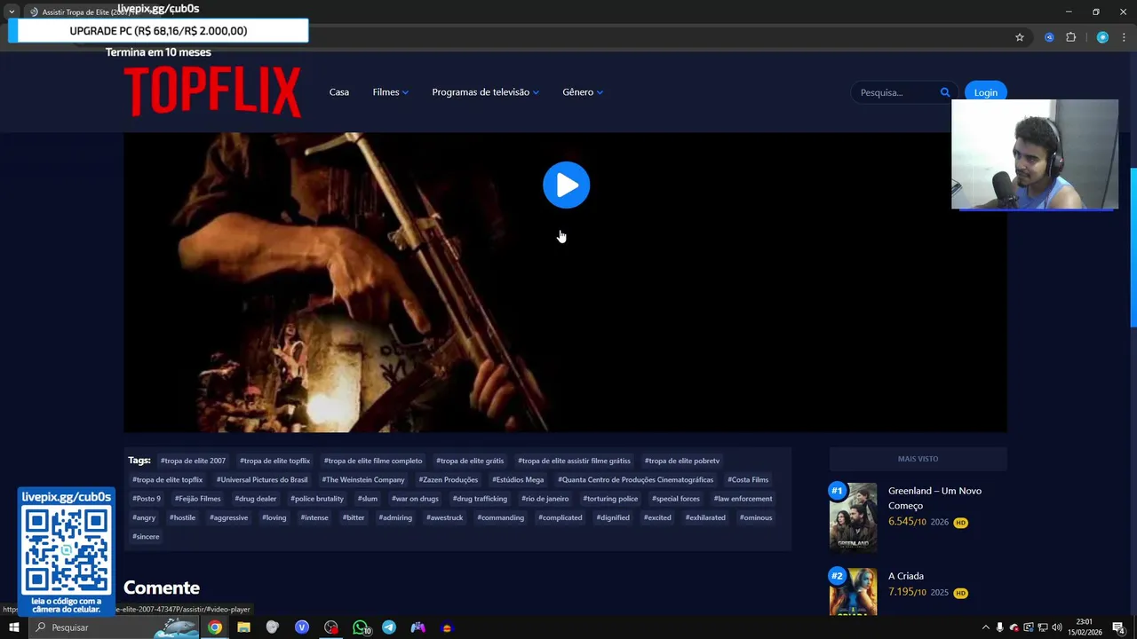Click the livepix QR code overlay
Viewport: 1137px width, 639px height.
tap(67, 550)
